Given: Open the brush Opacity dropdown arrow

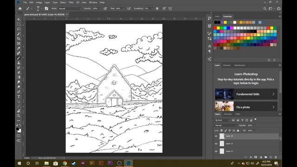Looking at the screenshot, I should tap(100, 8).
